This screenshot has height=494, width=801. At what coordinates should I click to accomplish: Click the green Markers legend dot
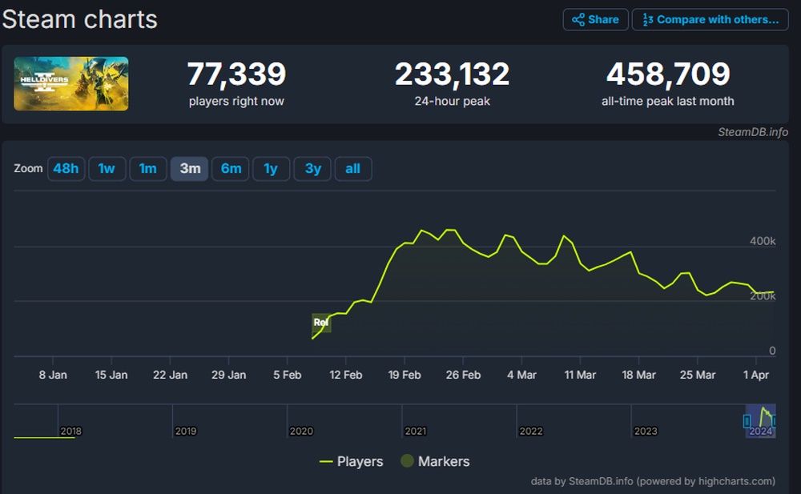407,461
